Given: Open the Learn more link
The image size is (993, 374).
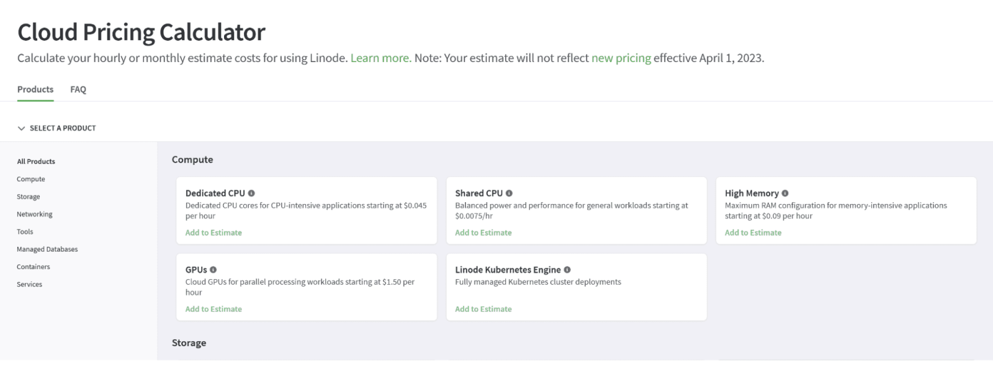Looking at the screenshot, I should pyautogui.click(x=380, y=58).
